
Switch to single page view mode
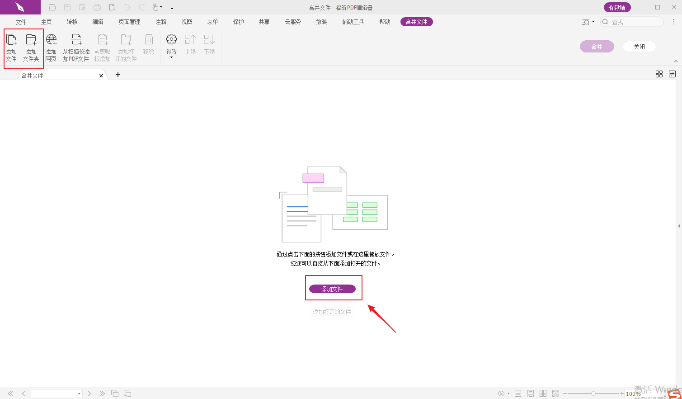point(518,394)
